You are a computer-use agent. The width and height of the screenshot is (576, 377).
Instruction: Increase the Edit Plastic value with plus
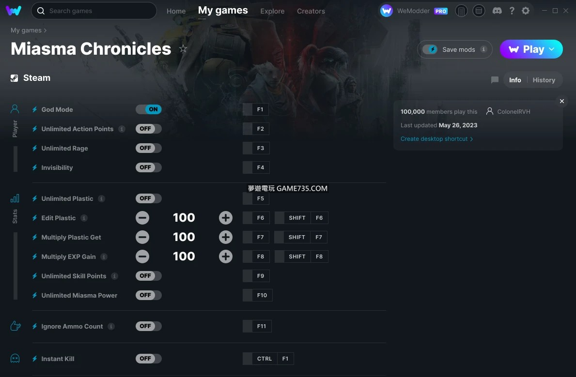(x=226, y=218)
